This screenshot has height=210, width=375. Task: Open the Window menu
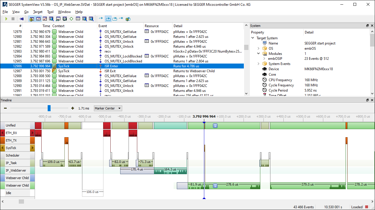pos(64,12)
